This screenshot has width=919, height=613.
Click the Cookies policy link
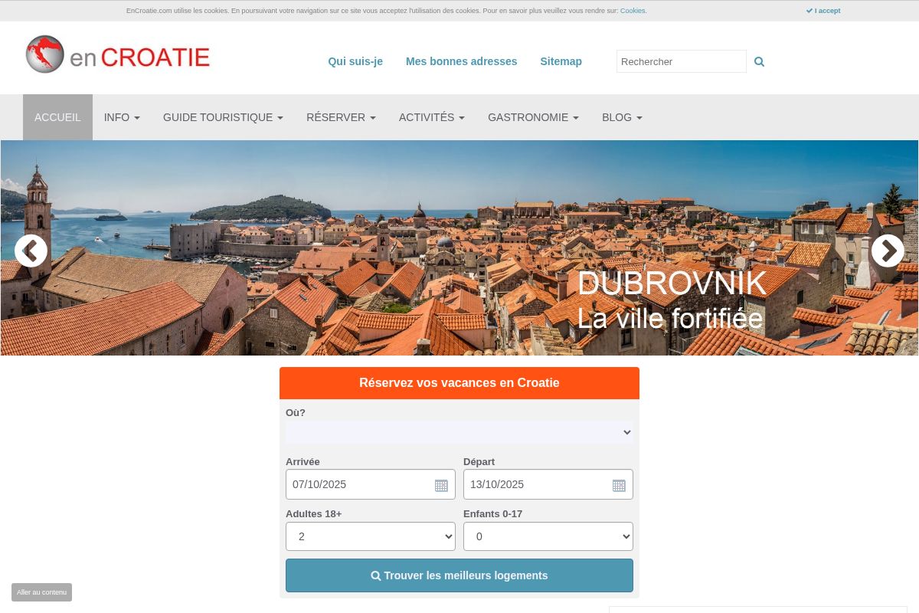(633, 11)
